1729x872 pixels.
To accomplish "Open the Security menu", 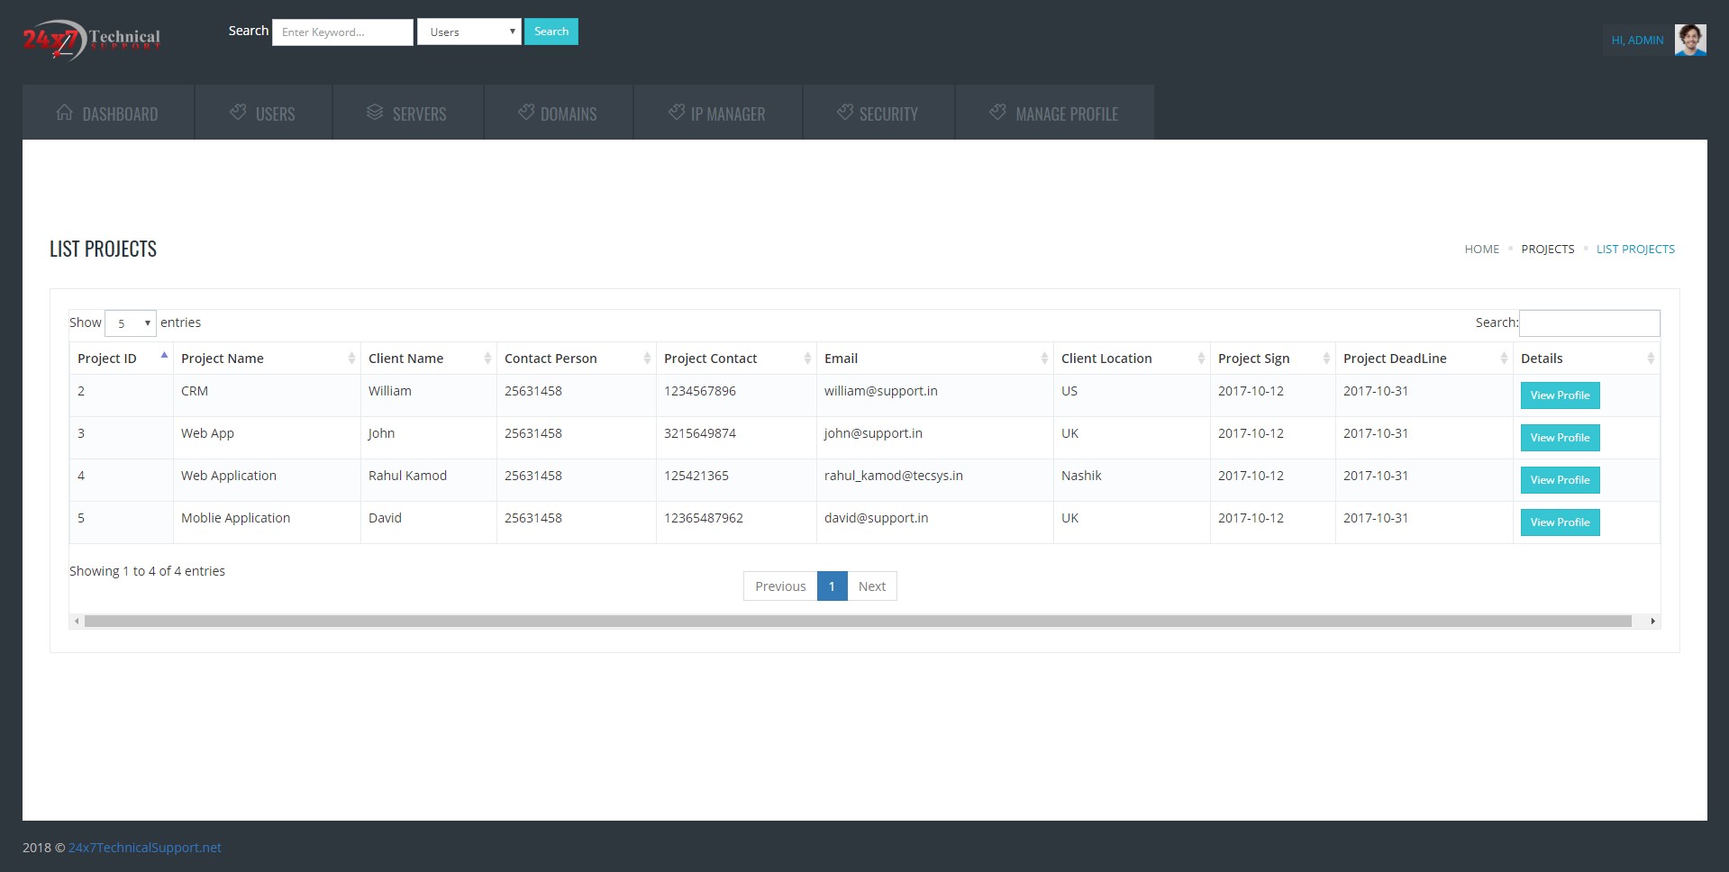I will pos(878,113).
